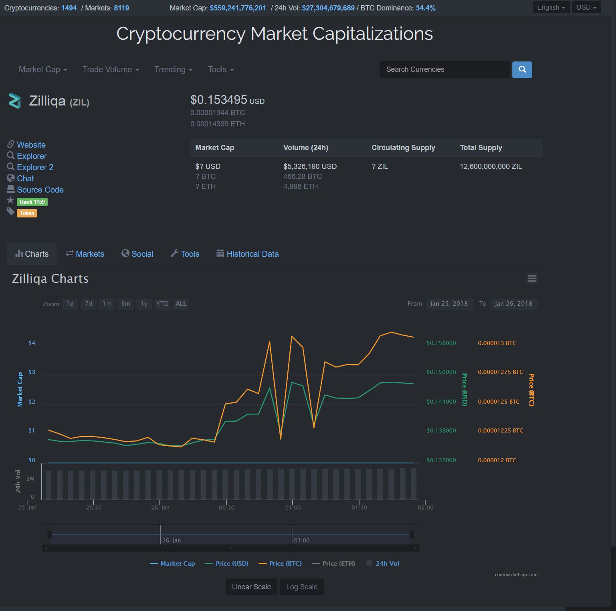The height and width of the screenshot is (611, 616).
Task: Enable the Price (ETH) series in legend
Action: (333, 563)
